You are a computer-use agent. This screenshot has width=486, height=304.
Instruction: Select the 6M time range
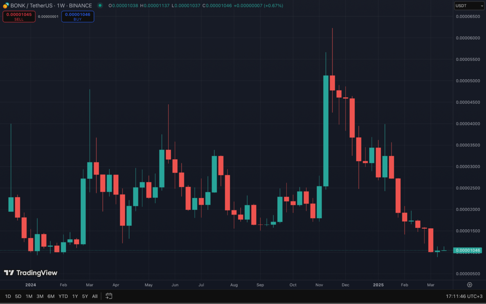click(x=51, y=296)
